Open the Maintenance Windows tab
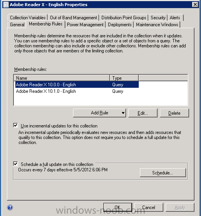Screen dimensions: 201x216 (157, 25)
